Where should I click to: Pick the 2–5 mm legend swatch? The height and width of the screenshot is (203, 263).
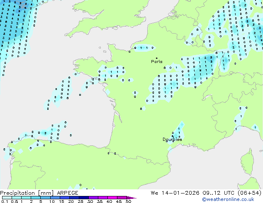36,198
